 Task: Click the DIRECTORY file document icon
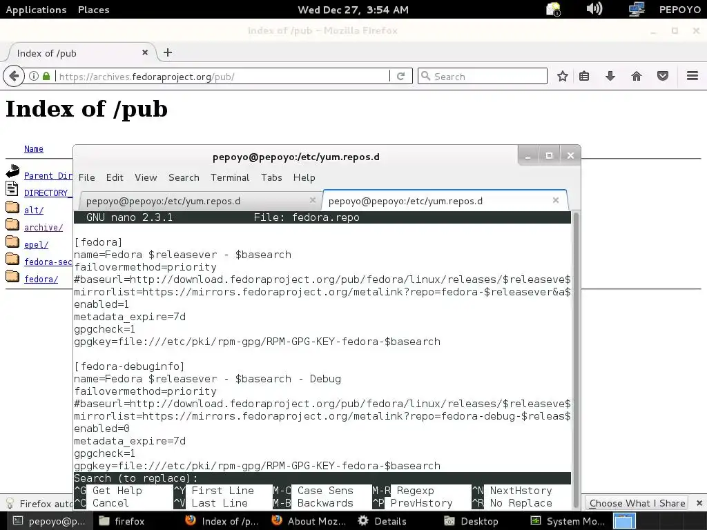12,188
